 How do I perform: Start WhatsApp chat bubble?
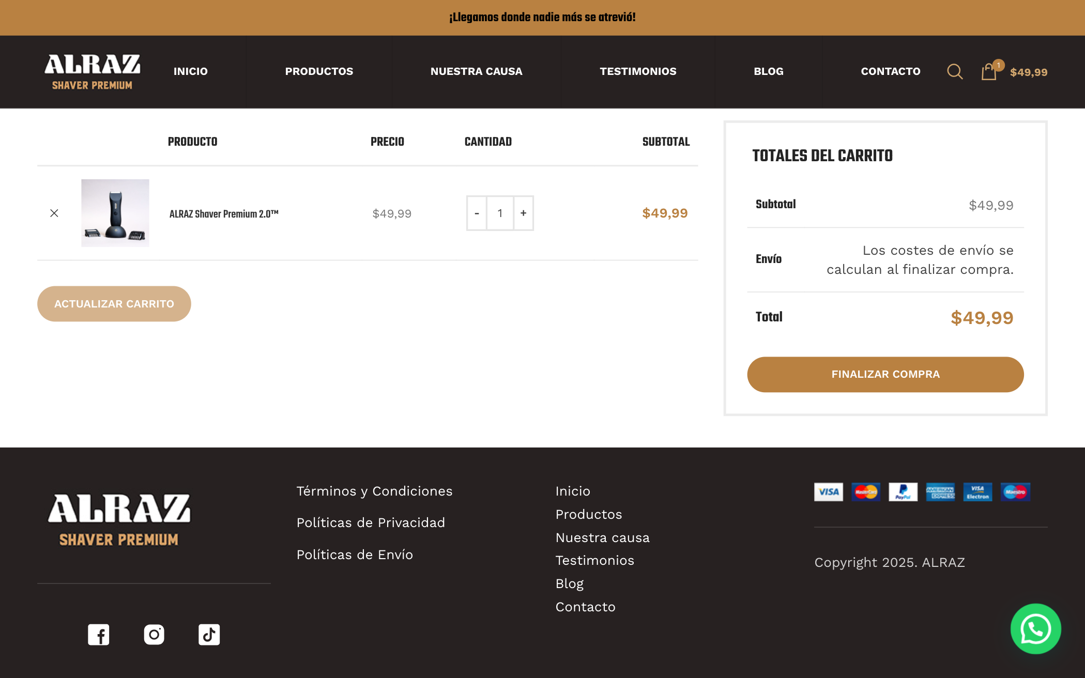pos(1035,629)
